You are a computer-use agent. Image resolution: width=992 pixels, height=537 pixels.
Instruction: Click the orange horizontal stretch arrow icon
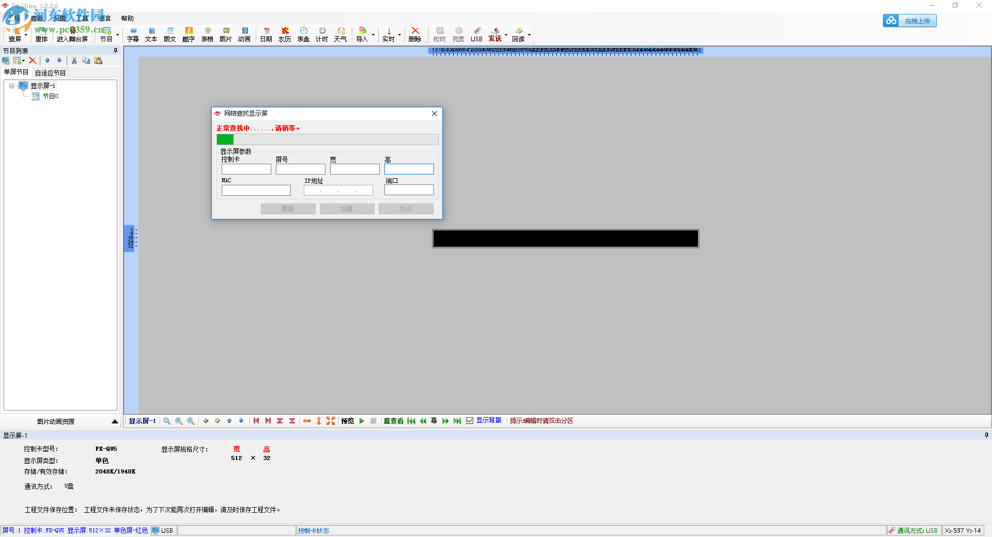pos(307,421)
